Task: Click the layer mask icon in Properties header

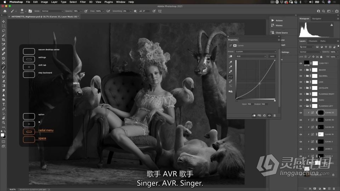Action: point(235,46)
